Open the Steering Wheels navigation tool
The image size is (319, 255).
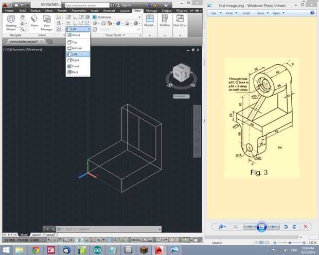coord(11,23)
